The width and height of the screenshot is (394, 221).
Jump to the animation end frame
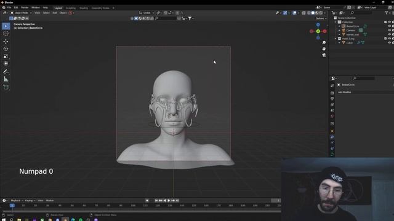pyautogui.click(x=177, y=201)
